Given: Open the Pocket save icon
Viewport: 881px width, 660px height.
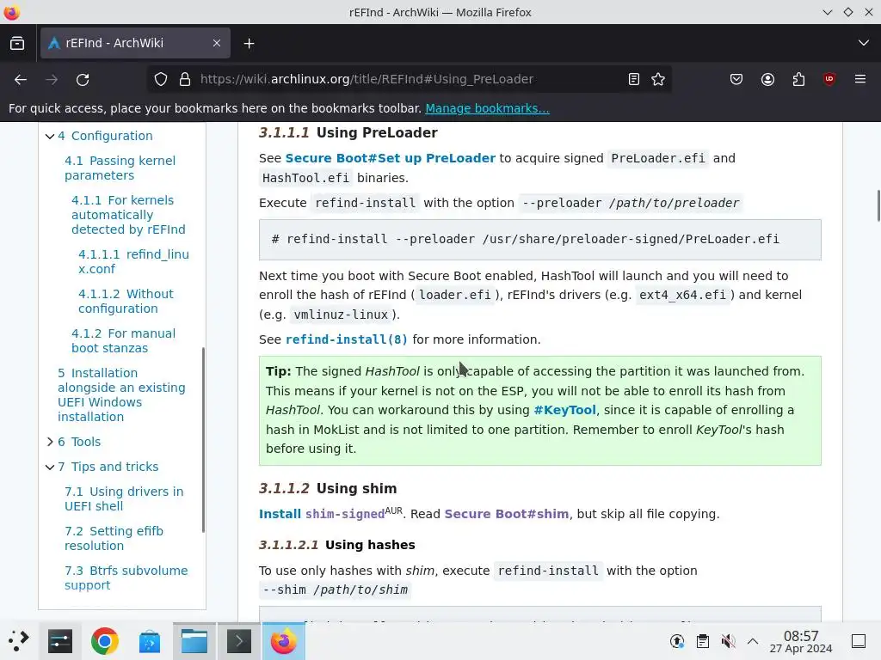Looking at the screenshot, I should [x=736, y=80].
